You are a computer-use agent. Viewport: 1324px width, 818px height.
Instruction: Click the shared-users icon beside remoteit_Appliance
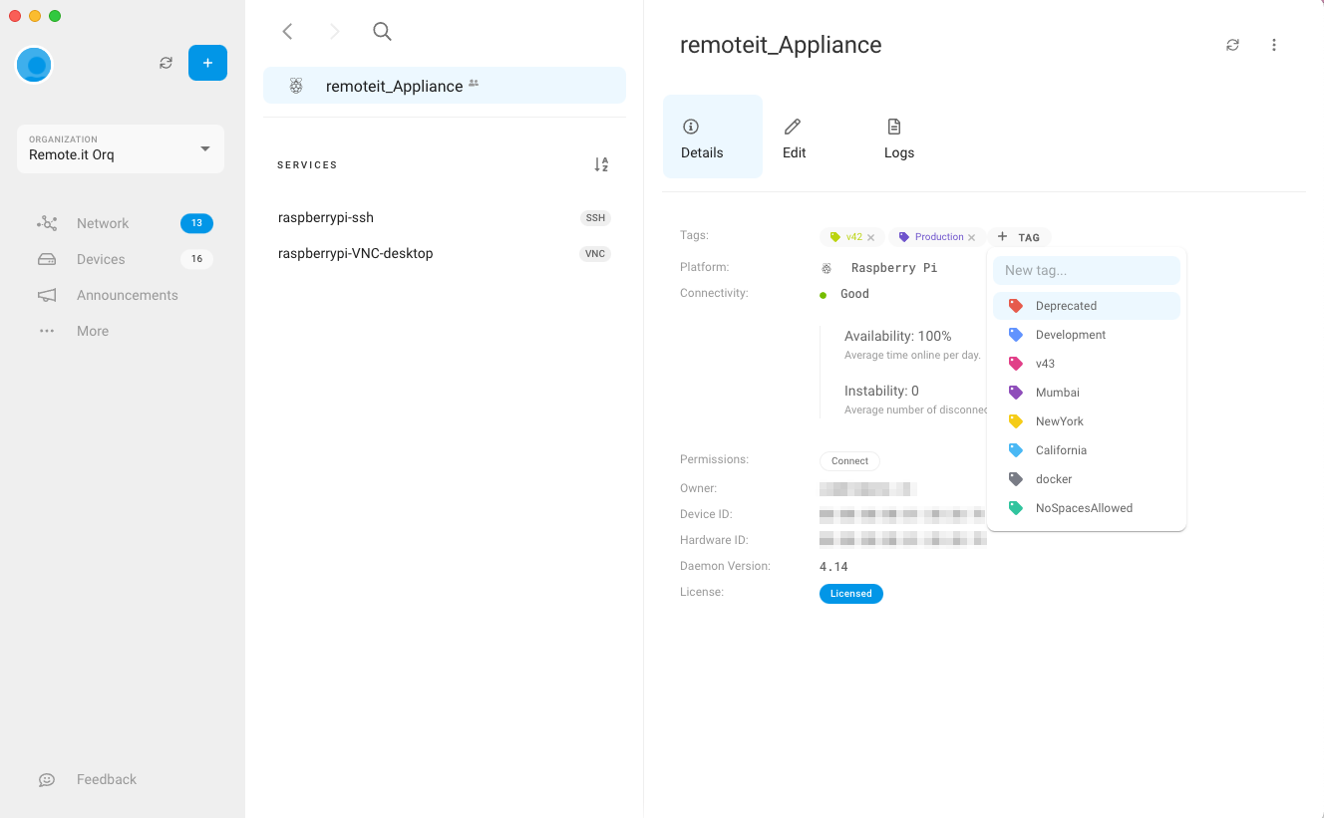point(474,84)
